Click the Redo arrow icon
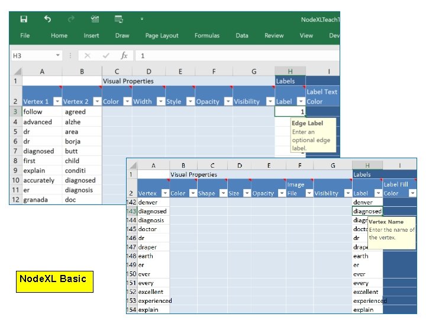This screenshot has width=426, height=320. tap(71, 19)
